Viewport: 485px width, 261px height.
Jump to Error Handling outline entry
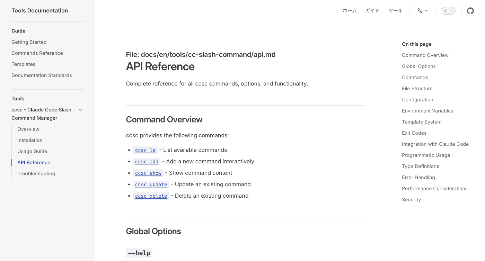(x=418, y=177)
